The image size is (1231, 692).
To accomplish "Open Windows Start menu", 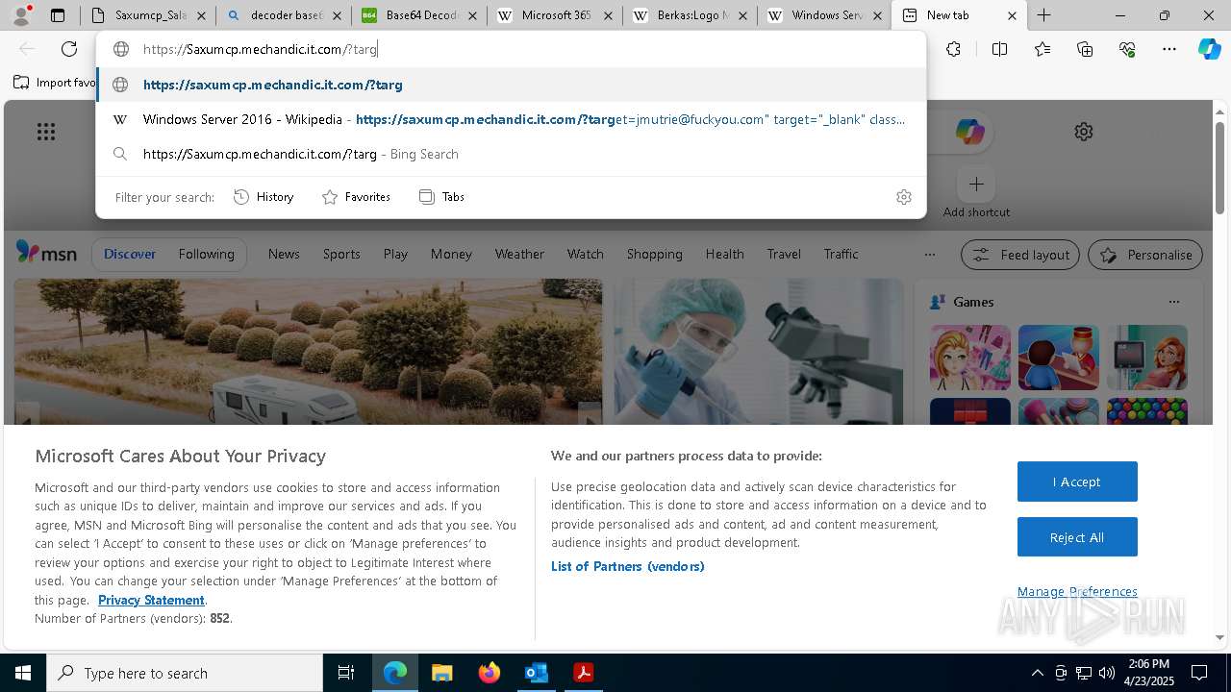I will pos(23,673).
